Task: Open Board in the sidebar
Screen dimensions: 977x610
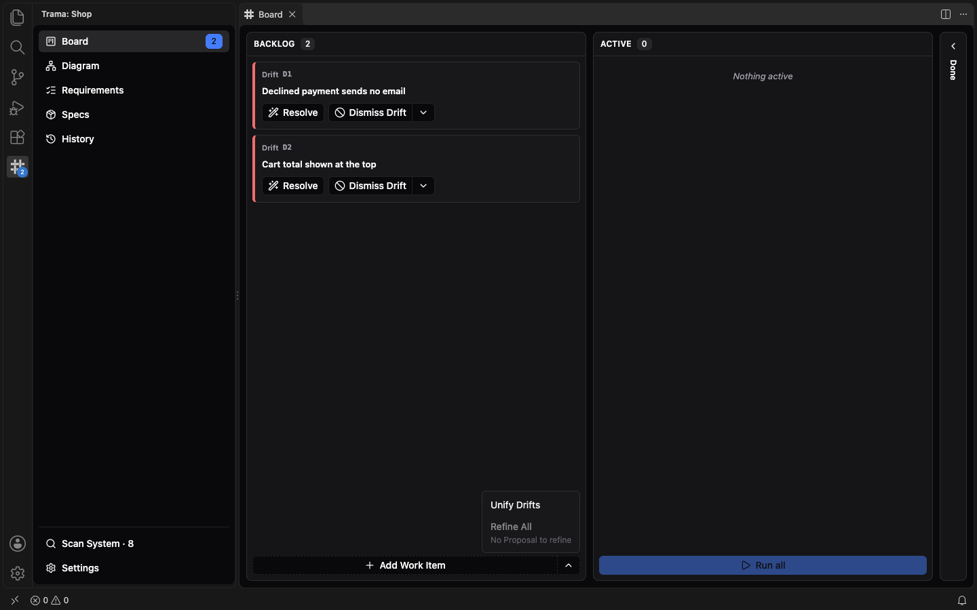Action: coord(134,41)
